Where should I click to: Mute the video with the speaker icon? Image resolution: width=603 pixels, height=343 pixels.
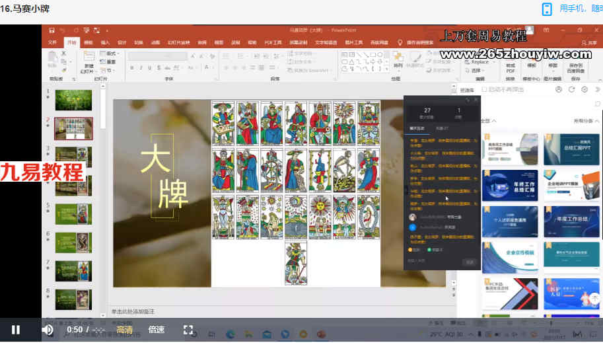coord(48,330)
